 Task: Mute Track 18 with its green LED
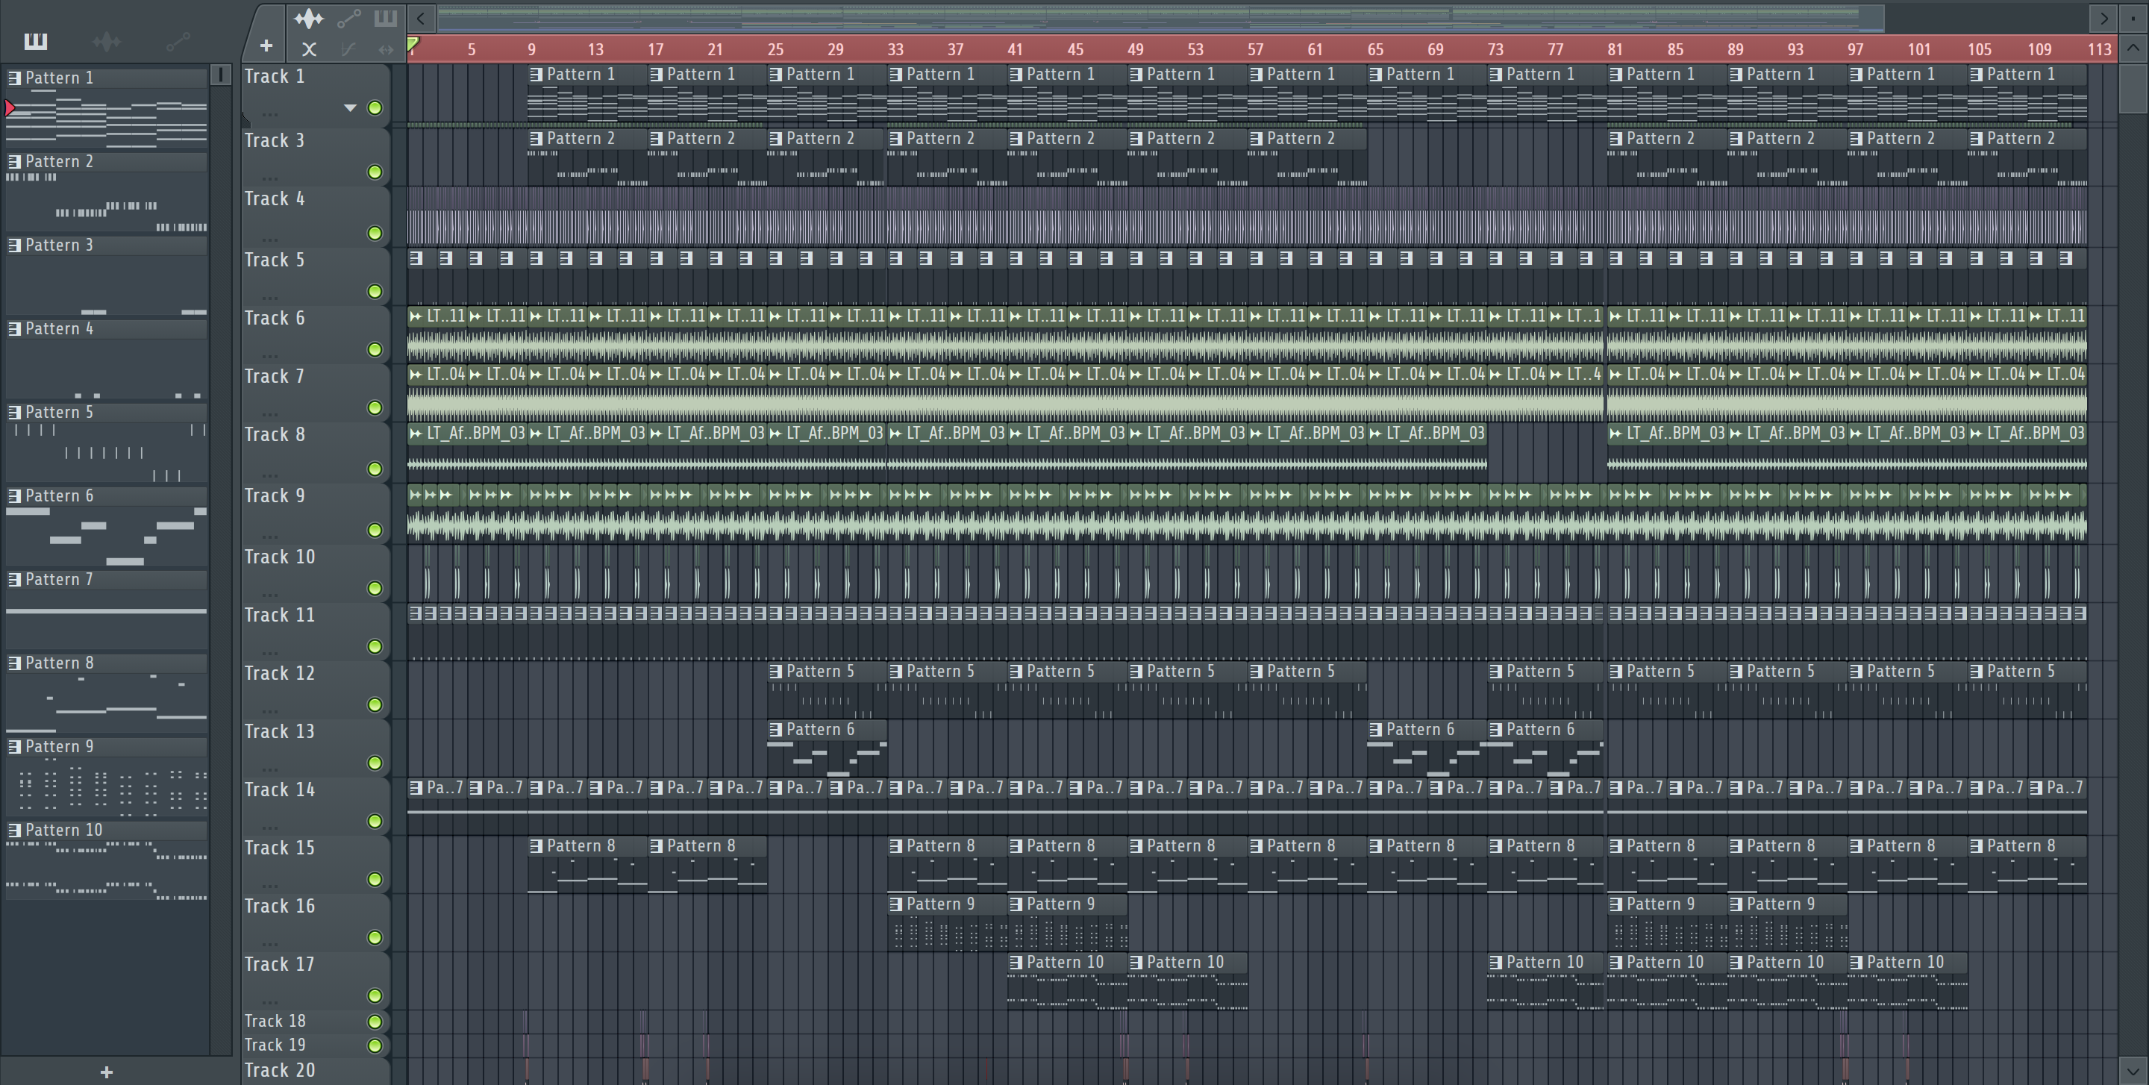(x=375, y=1022)
